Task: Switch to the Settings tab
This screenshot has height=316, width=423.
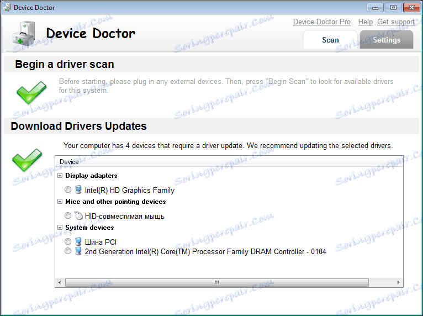Action: pos(387,40)
